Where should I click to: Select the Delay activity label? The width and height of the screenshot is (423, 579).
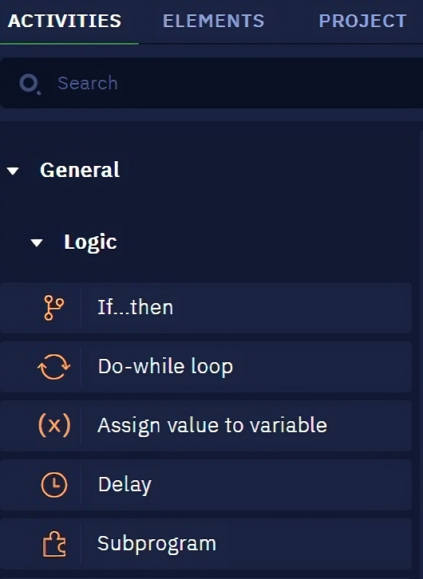[x=125, y=485]
